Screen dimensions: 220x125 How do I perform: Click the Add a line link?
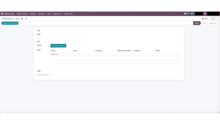pyautogui.click(x=54, y=54)
